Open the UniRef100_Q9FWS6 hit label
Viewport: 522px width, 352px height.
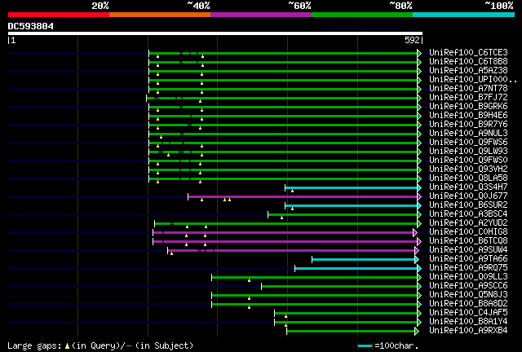pos(468,143)
